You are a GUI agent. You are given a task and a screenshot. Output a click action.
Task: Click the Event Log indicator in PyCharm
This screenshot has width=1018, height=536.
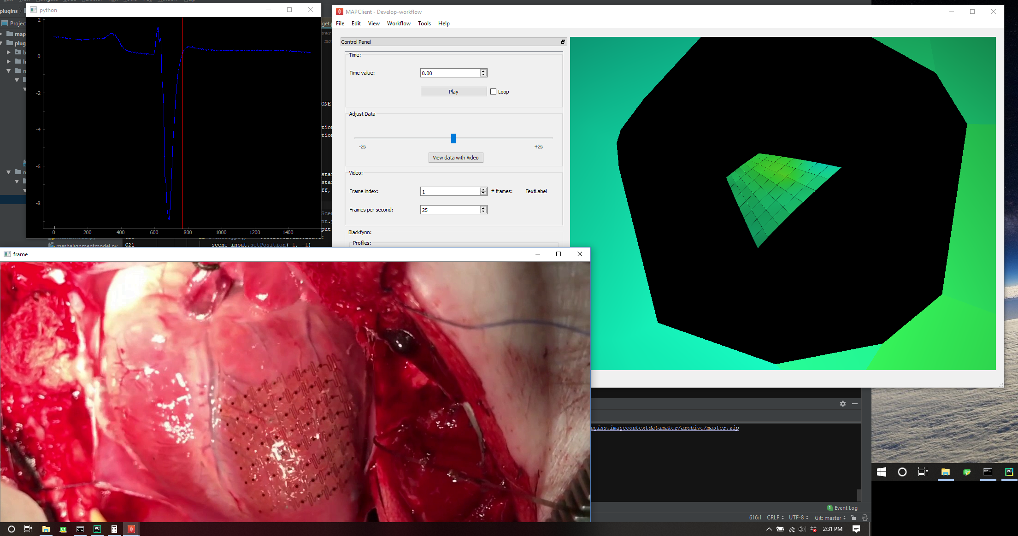click(x=845, y=507)
